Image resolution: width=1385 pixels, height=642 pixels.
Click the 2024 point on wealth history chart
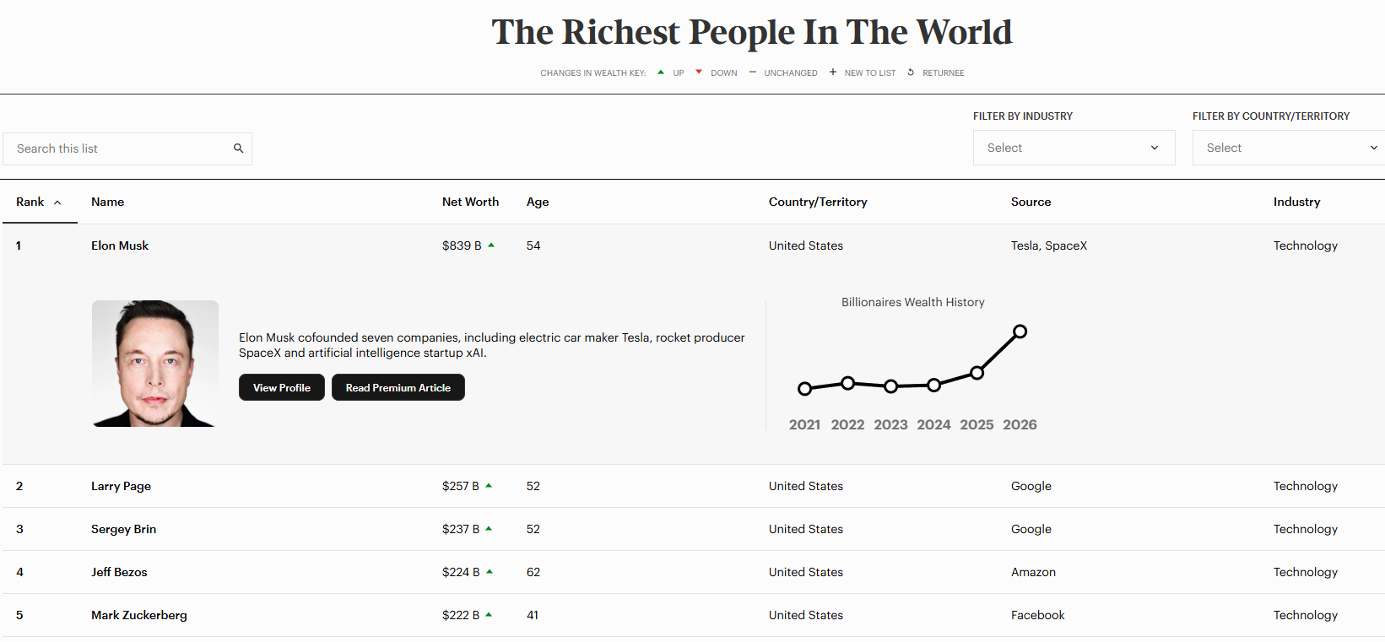pyautogui.click(x=933, y=386)
